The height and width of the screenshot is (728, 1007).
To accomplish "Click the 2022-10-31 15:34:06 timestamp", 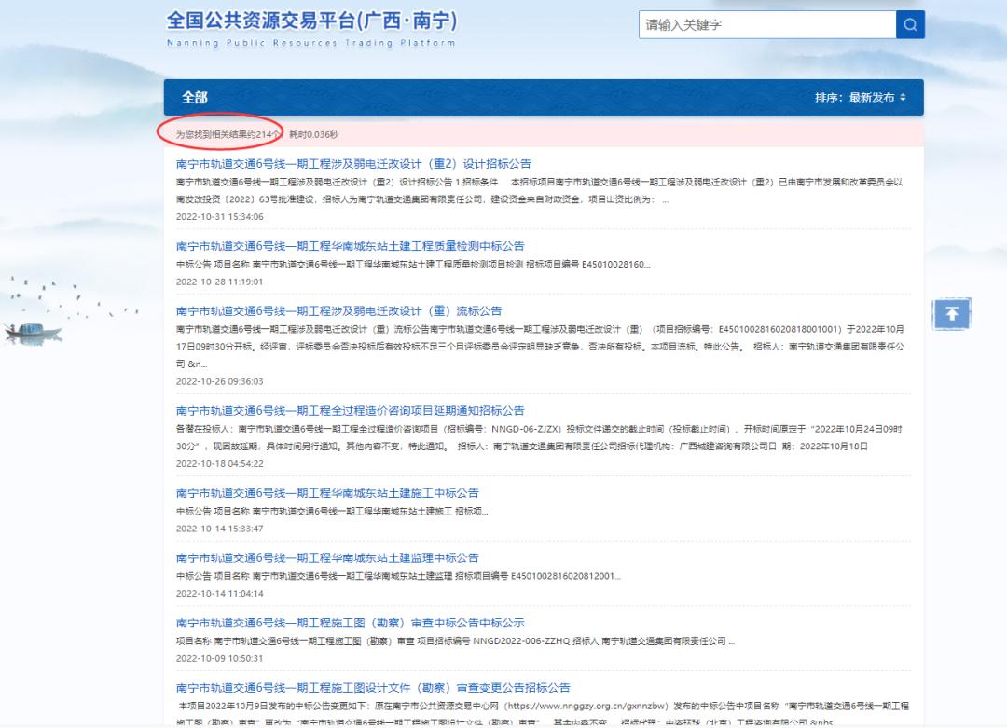I will (x=219, y=217).
